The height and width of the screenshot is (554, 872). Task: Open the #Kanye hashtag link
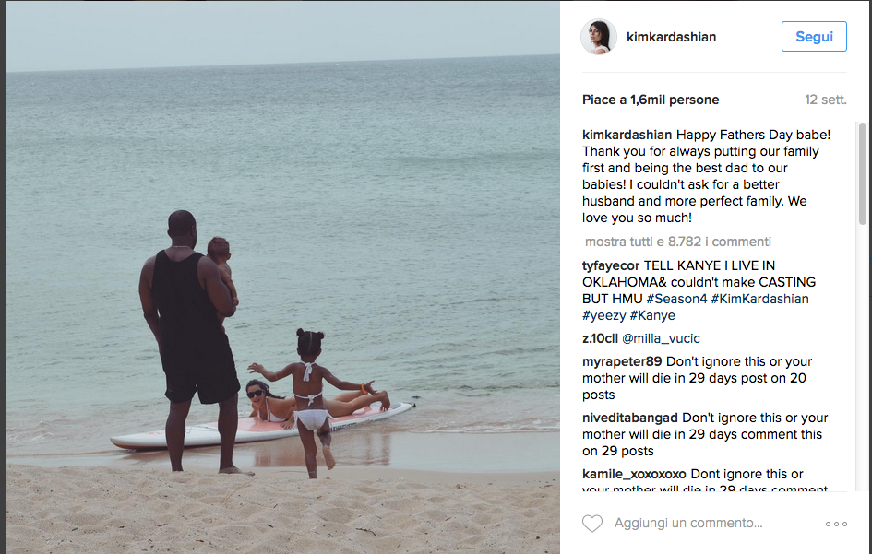652,315
